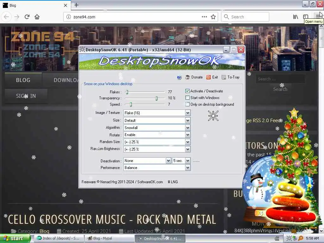The image size is (324, 243).
Task: Click the browser Back arrow button
Action: pos(6,17)
